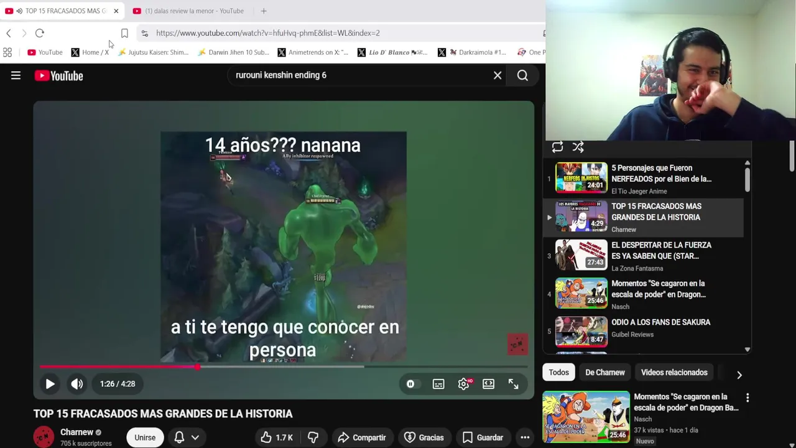Click Unirse membership button

point(145,437)
